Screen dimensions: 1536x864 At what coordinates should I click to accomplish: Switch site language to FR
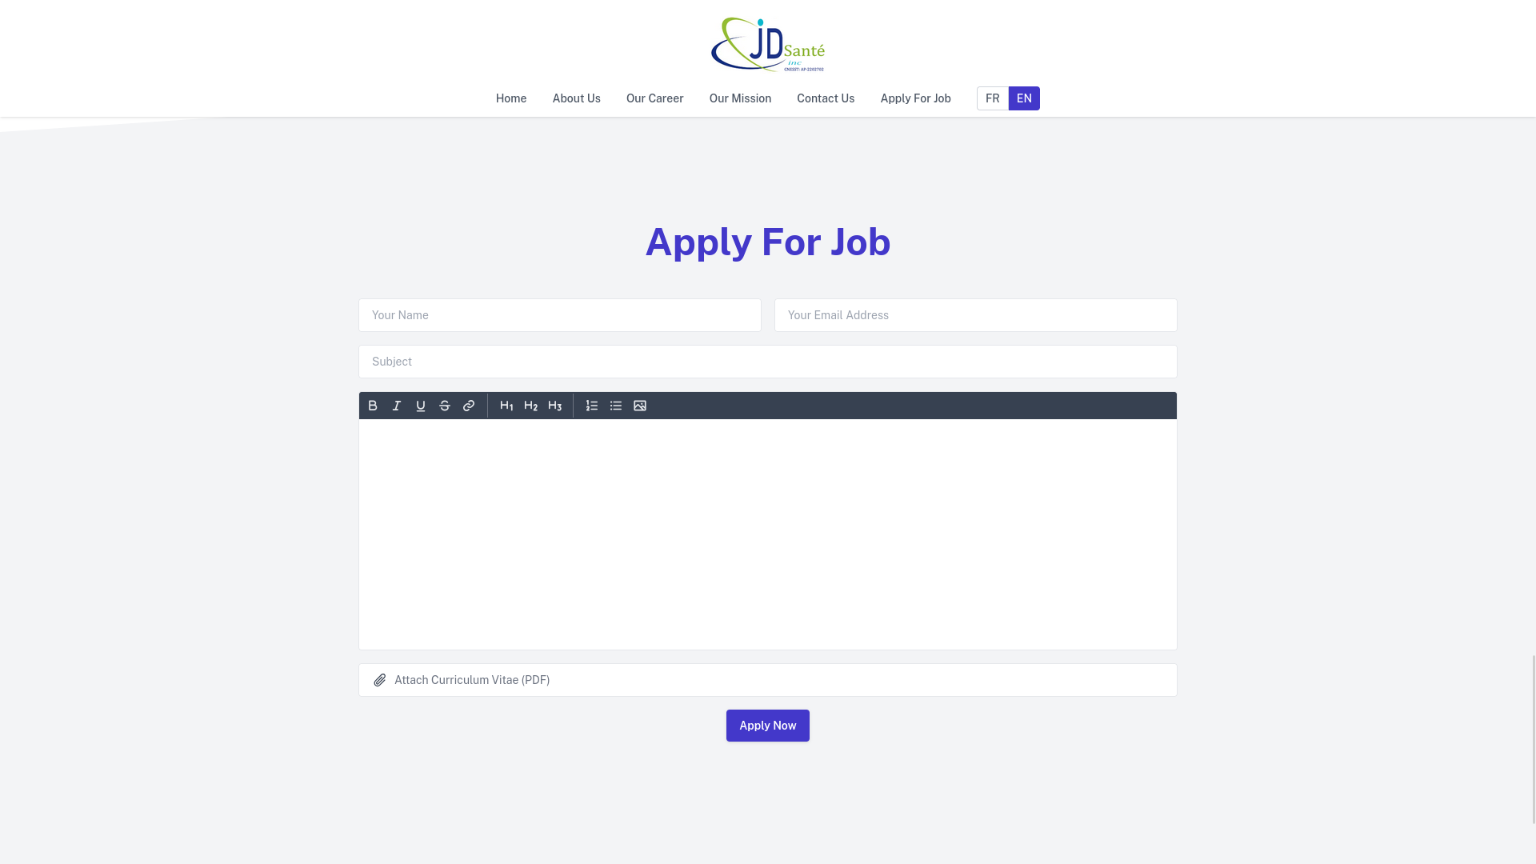(992, 97)
